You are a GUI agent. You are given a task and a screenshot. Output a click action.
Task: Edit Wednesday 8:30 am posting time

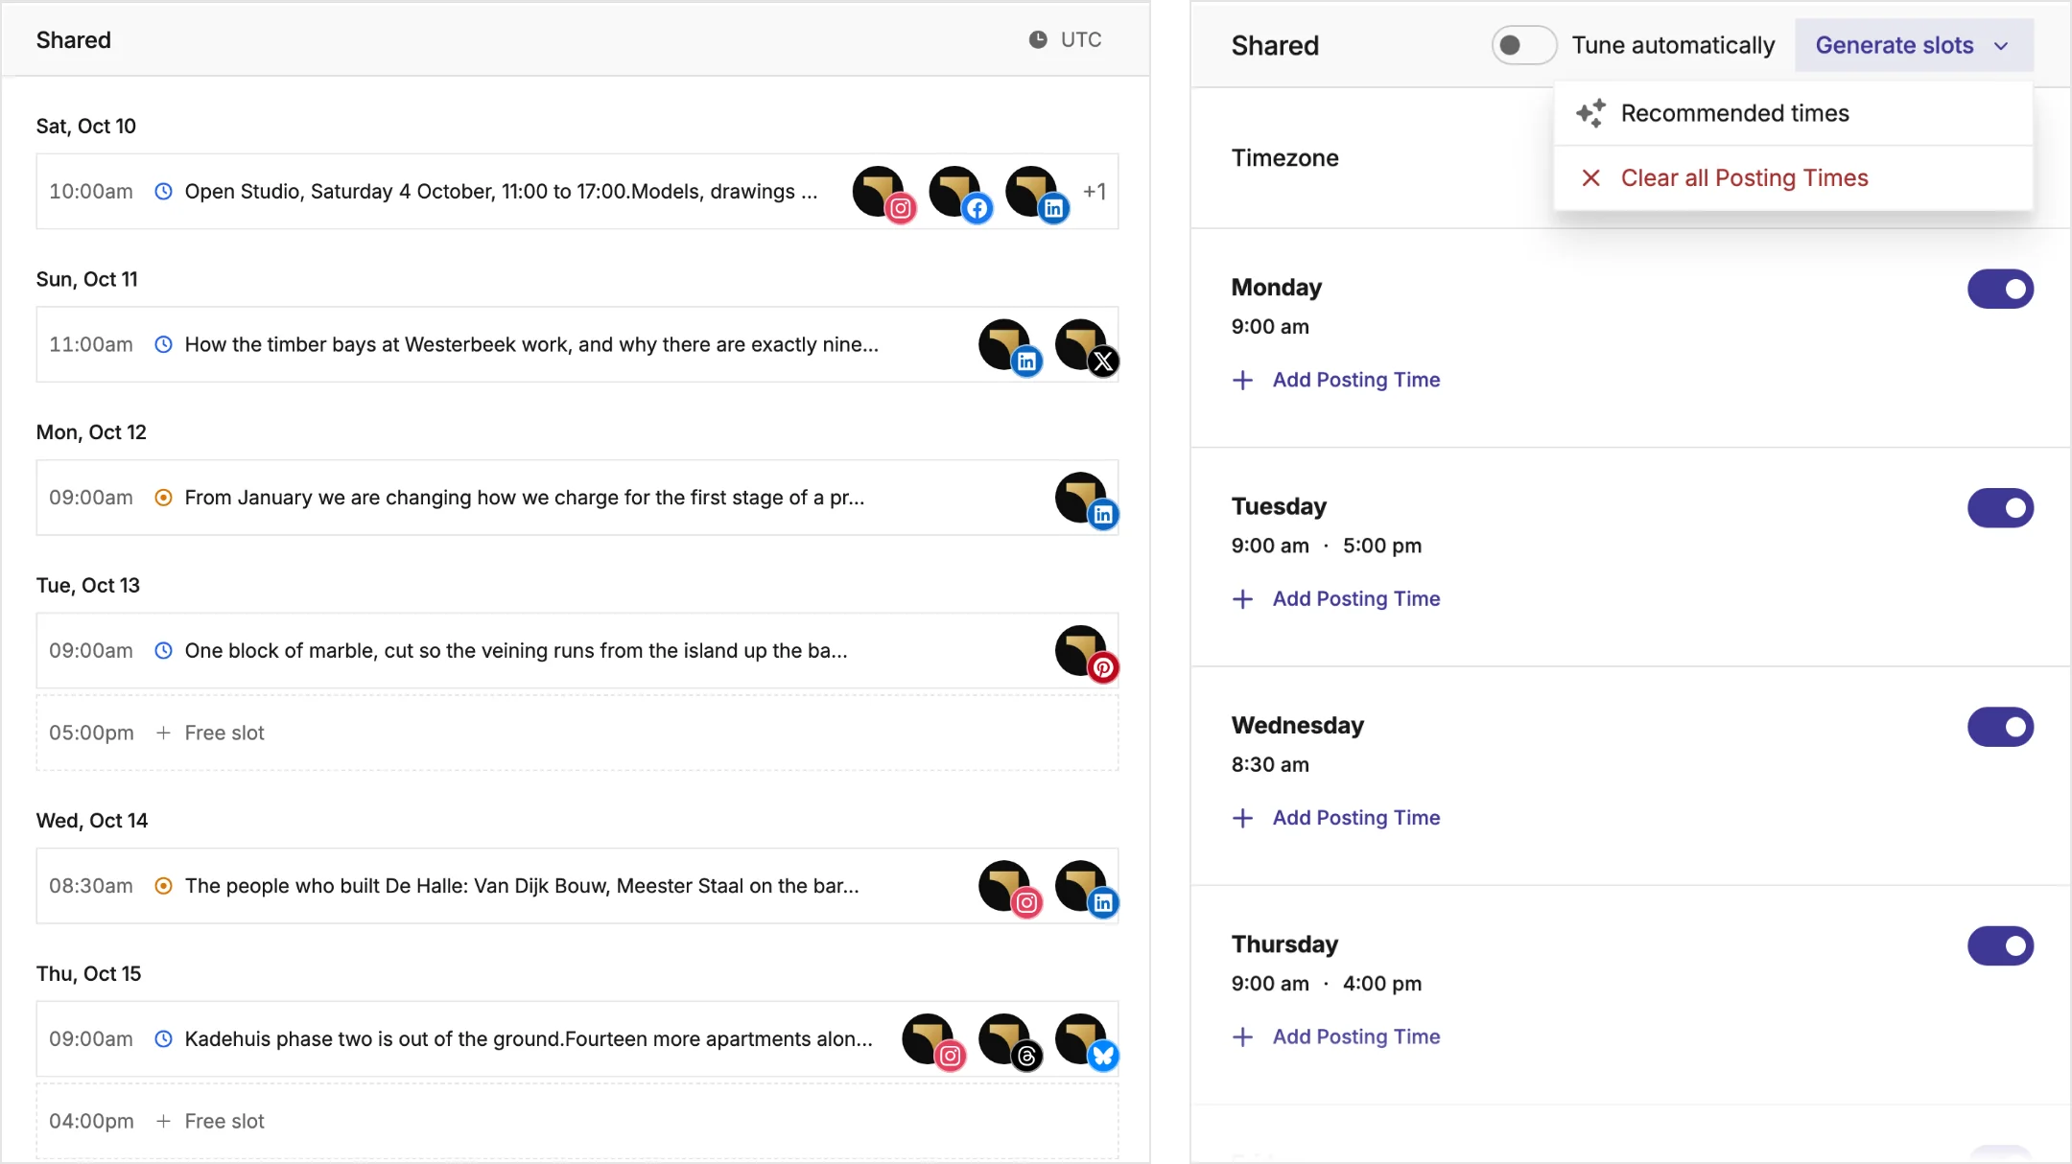1270,765
